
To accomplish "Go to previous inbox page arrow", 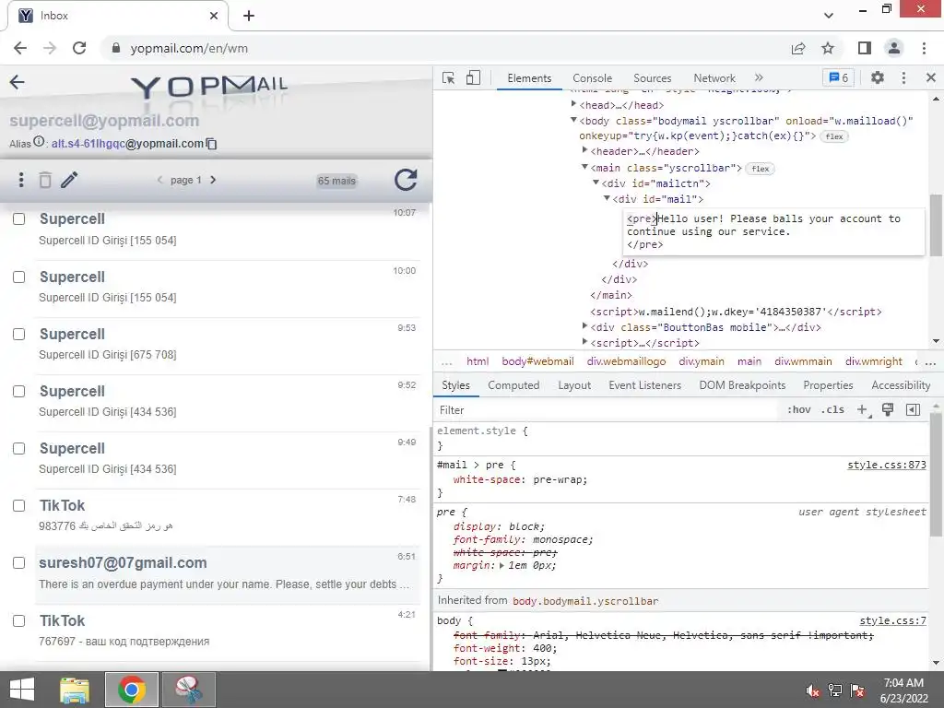I will point(159,180).
